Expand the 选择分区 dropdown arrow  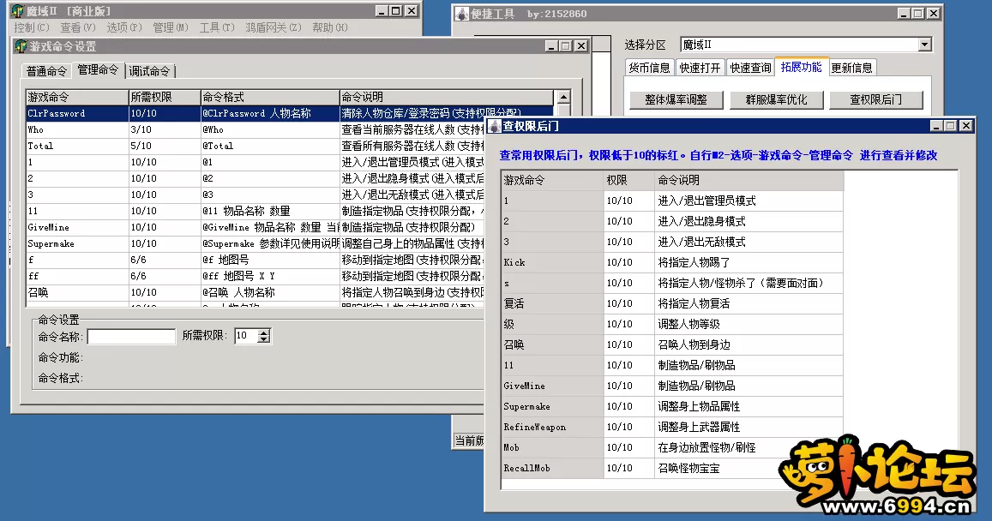925,45
